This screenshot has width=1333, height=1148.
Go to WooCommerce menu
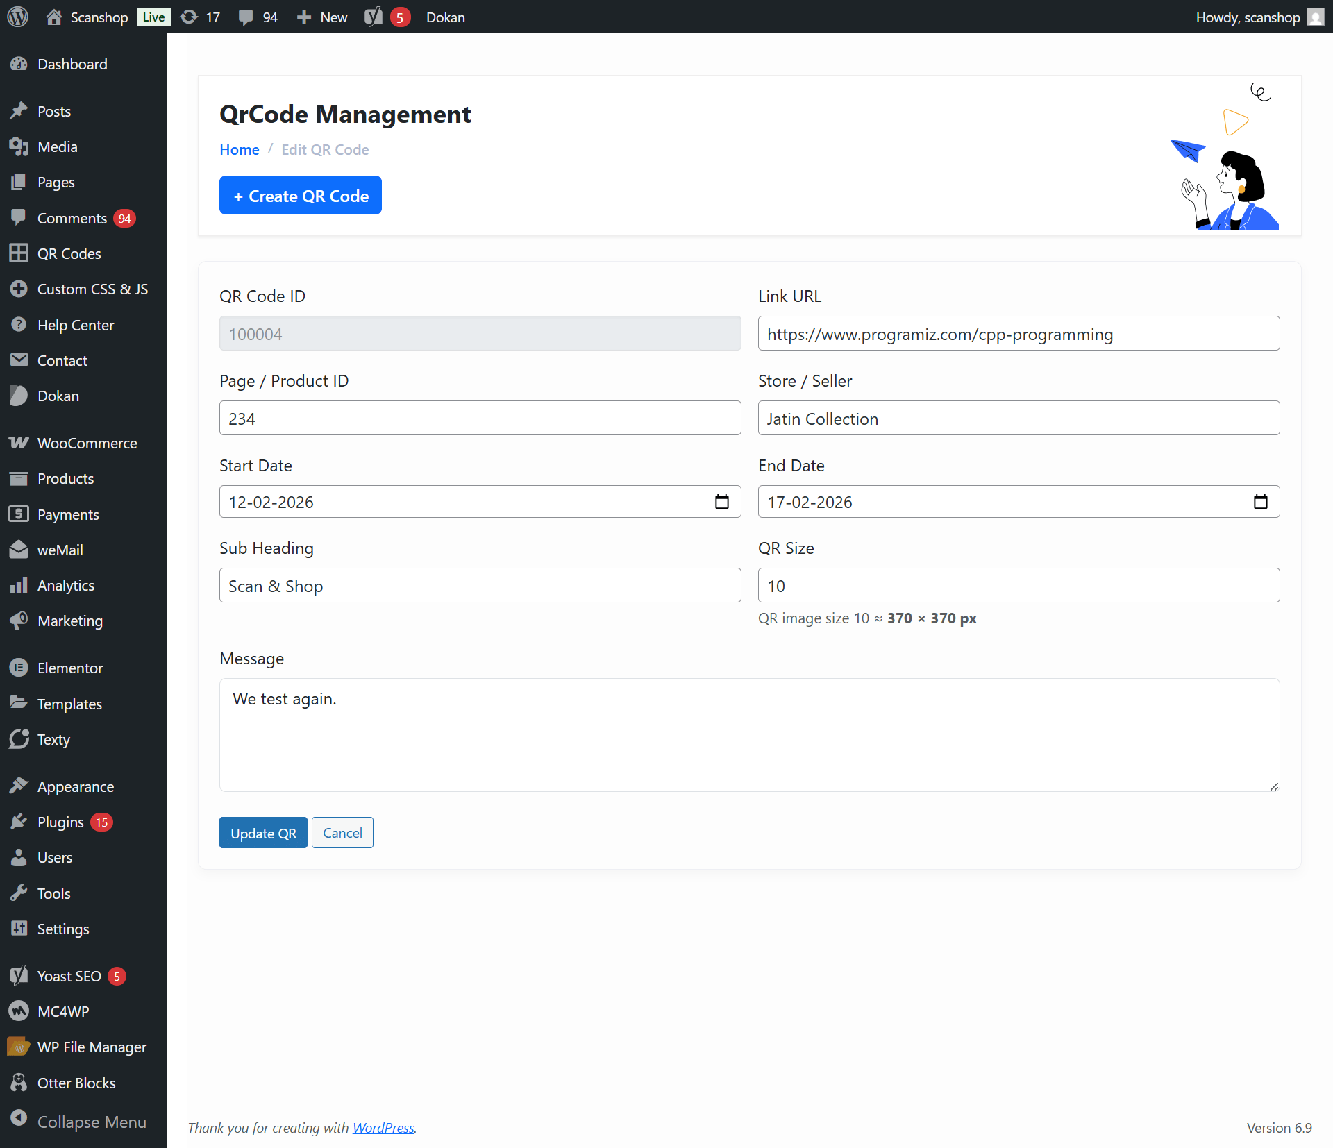point(87,443)
